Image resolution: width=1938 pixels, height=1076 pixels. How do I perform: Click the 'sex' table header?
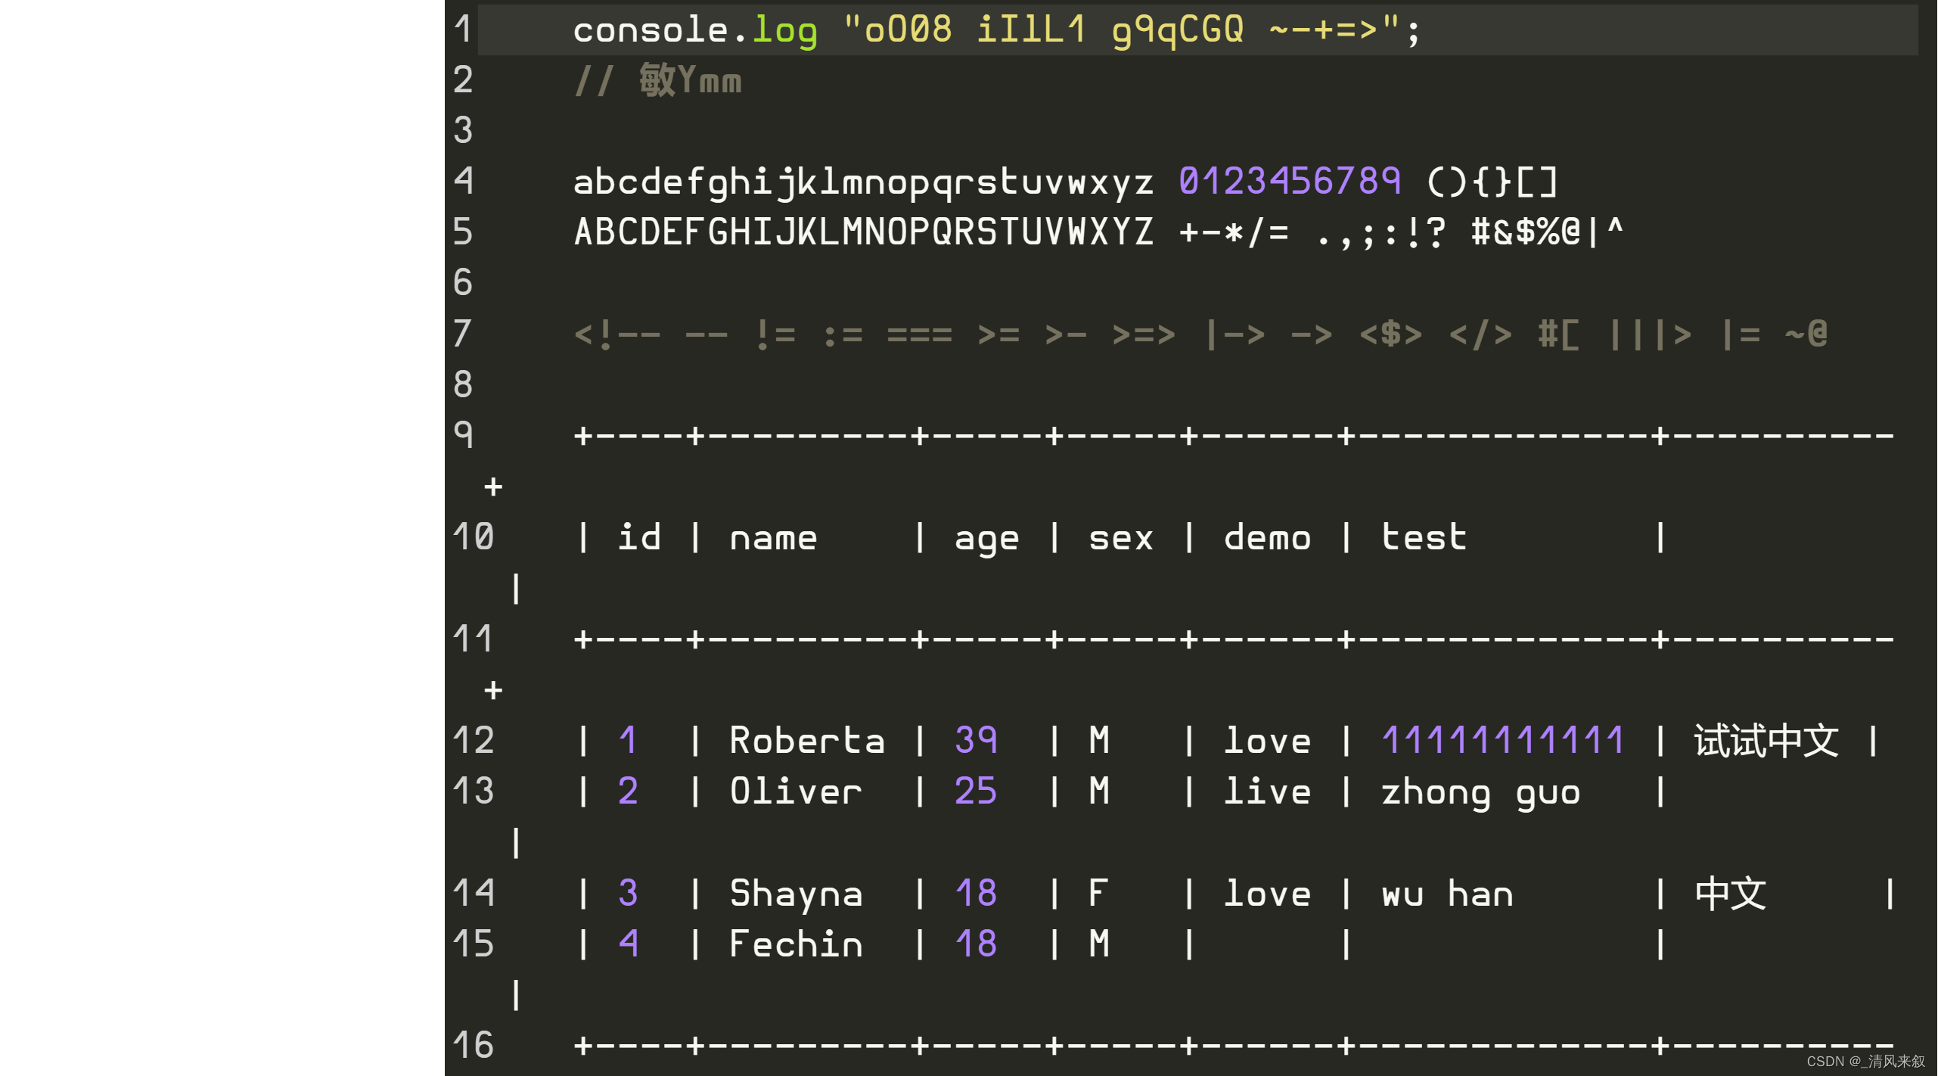(1121, 540)
